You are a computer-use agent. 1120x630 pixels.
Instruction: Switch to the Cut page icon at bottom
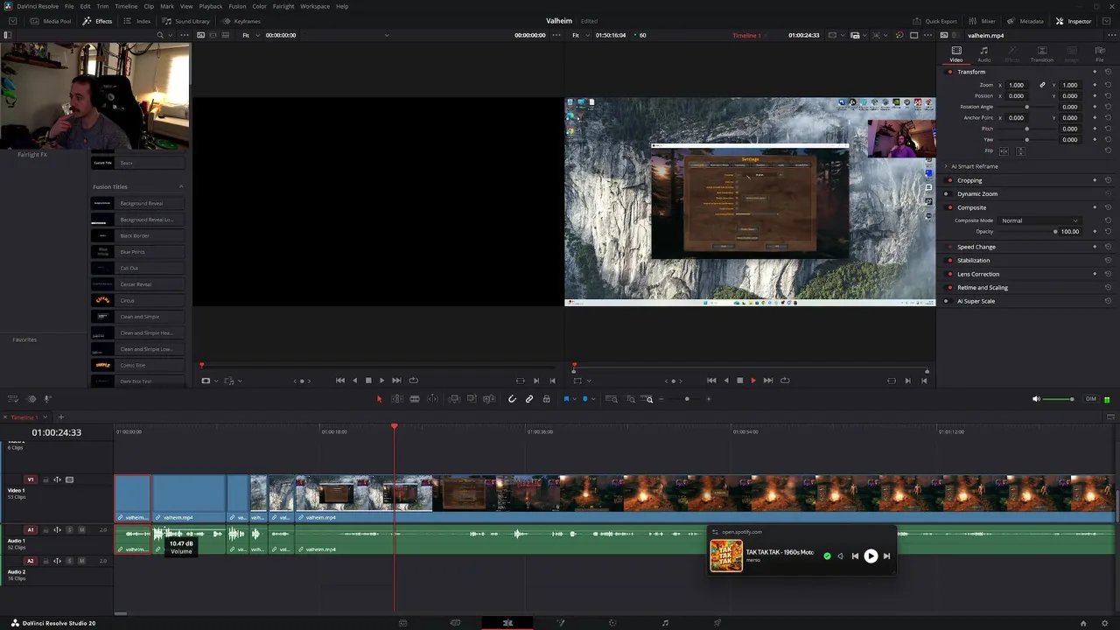pos(455,623)
